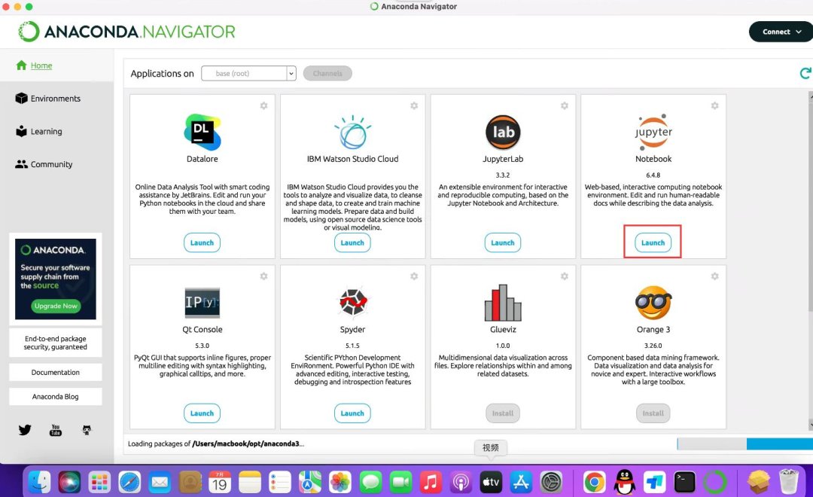Viewport: 813px width, 497px height.
Task: Click the Spyder logo
Action: pyautogui.click(x=353, y=302)
